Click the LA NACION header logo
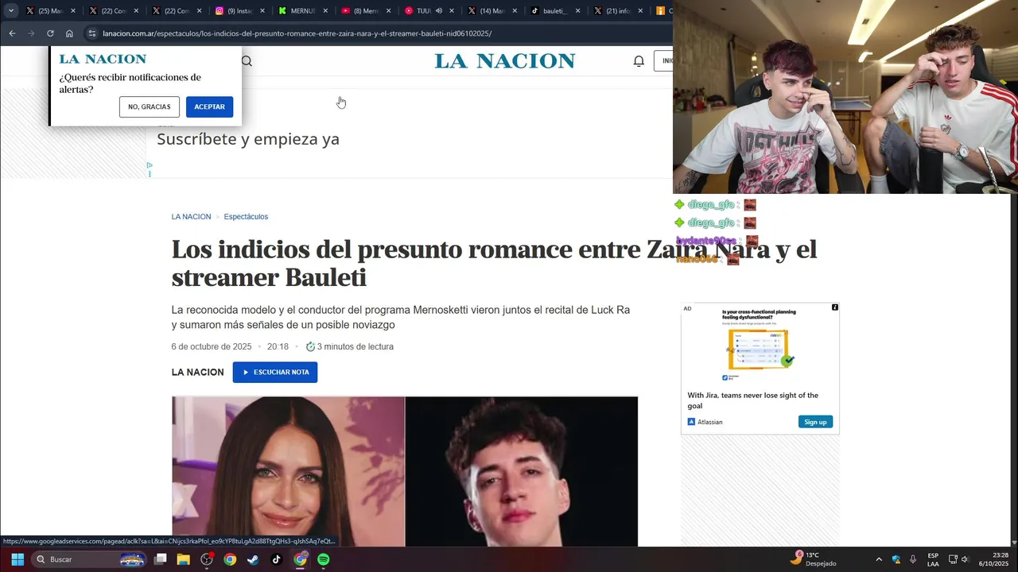The width and height of the screenshot is (1018, 572). 504,61
